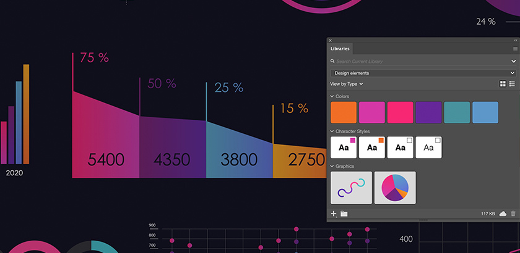Click the 24 % label at top right

[486, 22]
